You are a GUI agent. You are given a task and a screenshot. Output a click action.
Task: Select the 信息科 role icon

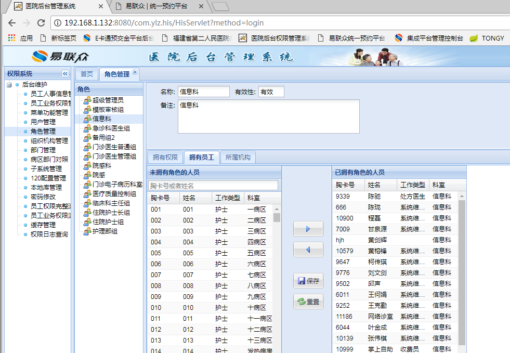click(x=87, y=119)
